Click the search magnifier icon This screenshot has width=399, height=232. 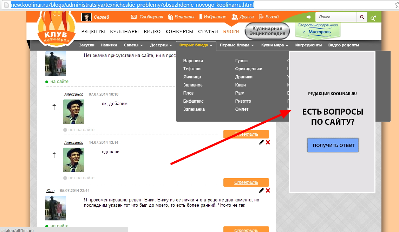[362, 17]
